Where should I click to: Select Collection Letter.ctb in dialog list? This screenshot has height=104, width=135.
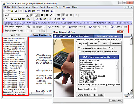[87, 70]
